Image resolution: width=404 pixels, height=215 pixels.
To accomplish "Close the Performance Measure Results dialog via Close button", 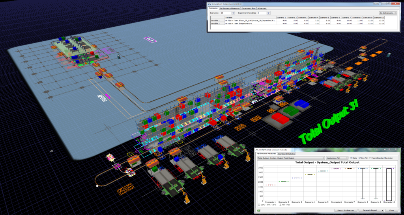I will (392, 210).
